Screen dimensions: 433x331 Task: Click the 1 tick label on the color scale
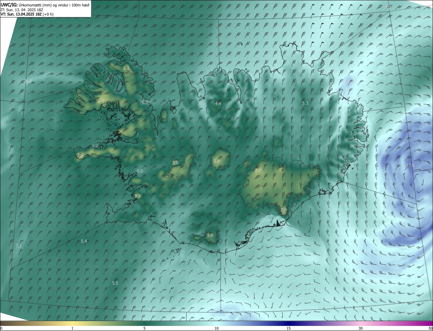[72, 328]
